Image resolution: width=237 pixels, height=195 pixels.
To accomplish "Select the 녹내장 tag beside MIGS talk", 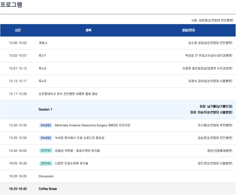I will (x=46, y=125).
